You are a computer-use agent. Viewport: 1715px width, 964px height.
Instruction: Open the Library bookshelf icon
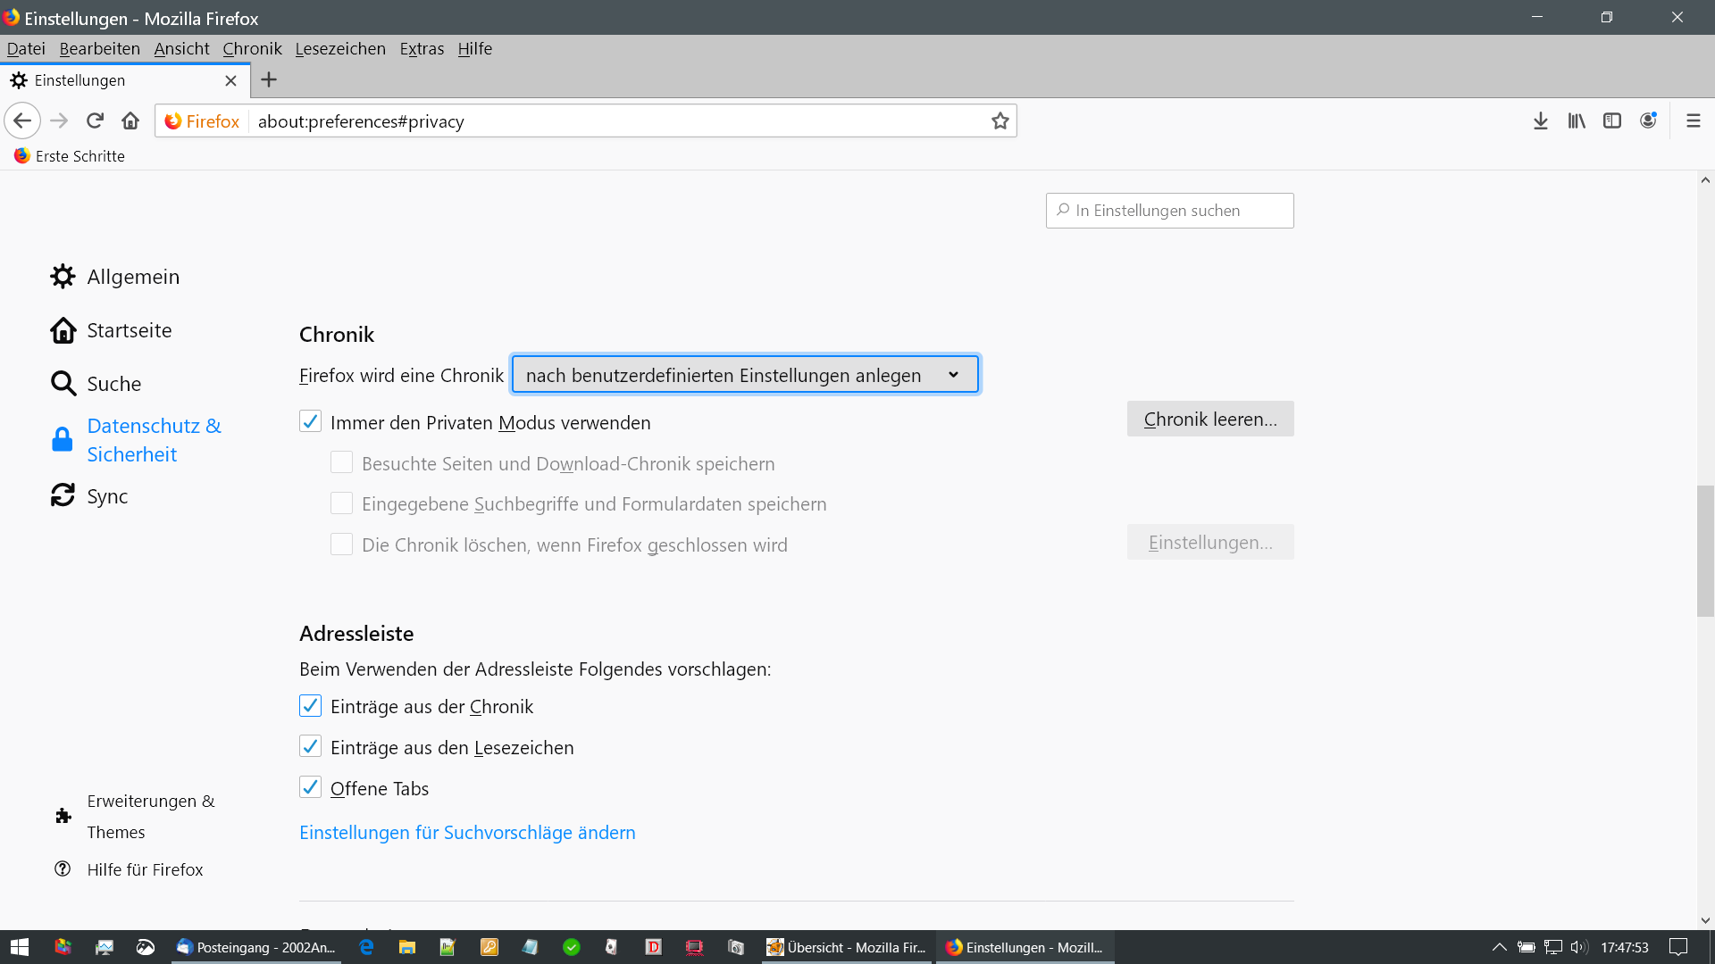(x=1577, y=121)
